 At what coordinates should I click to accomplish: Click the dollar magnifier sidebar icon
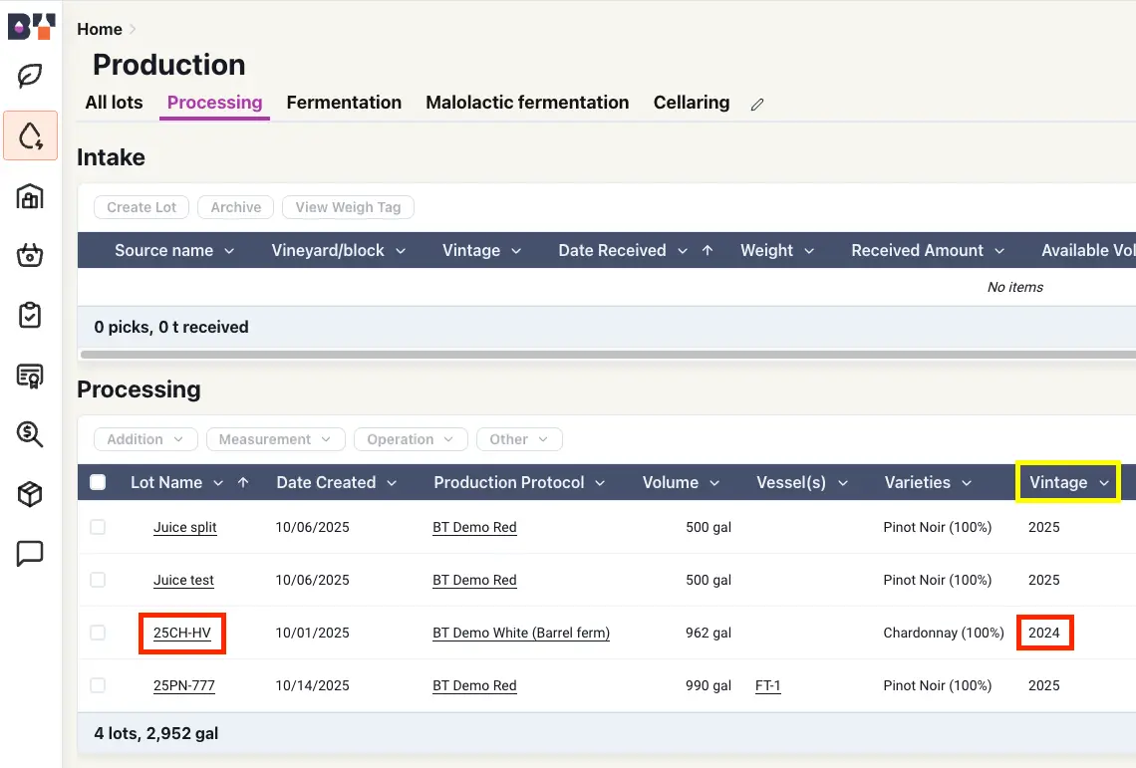[30, 433]
